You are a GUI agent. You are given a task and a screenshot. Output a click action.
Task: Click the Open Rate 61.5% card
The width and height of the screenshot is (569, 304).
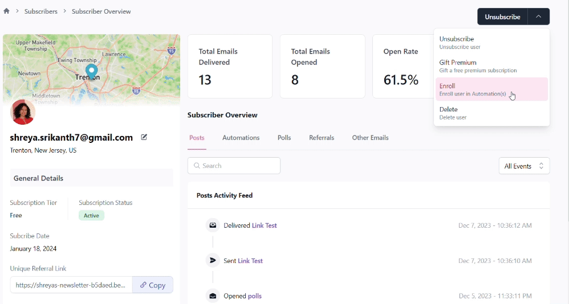pos(403,66)
